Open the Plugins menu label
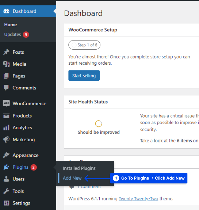199x210 pixels. 21,167
